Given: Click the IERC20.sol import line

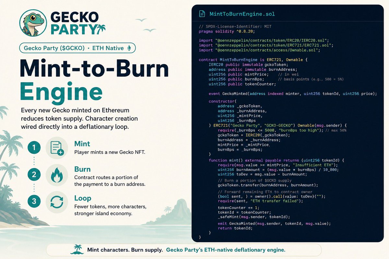Looking at the screenshot, I should [x=264, y=40].
